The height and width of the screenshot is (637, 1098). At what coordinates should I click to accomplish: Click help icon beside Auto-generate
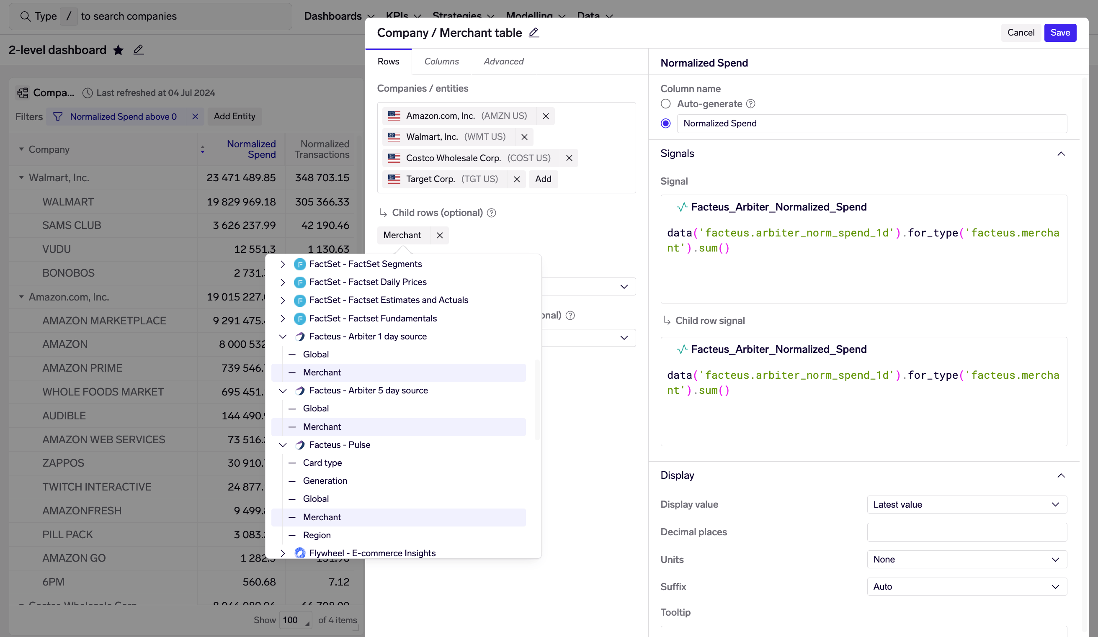751,104
